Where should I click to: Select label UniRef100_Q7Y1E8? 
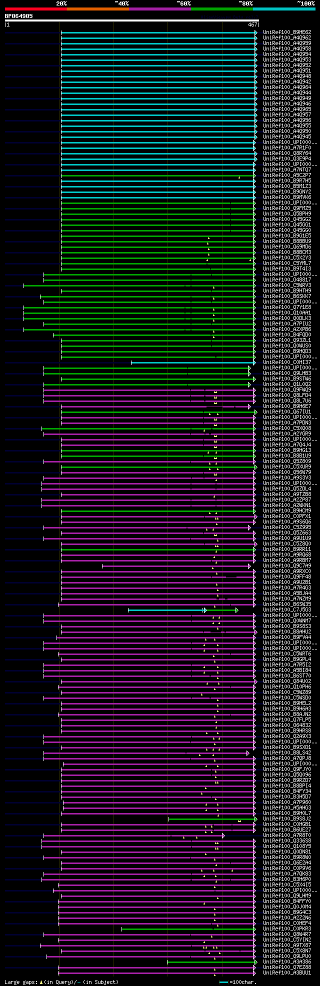point(287,307)
